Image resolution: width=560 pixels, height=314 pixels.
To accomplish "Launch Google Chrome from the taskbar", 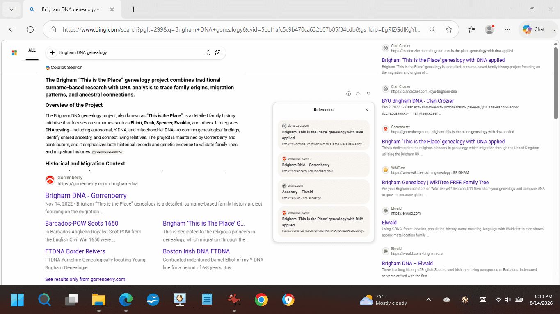I will pos(261,300).
